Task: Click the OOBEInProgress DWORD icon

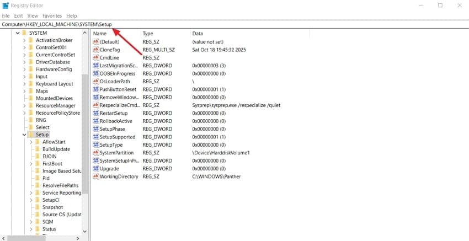Action: pos(95,73)
